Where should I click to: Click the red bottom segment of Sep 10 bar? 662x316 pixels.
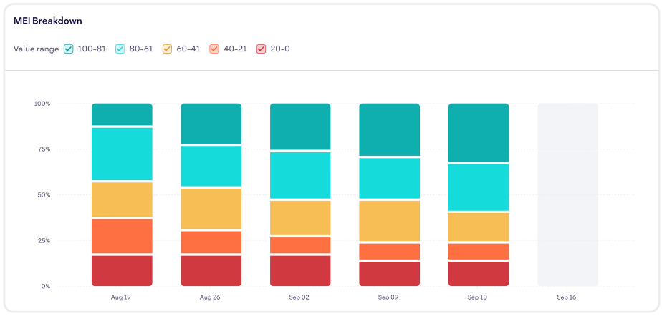[x=479, y=274]
